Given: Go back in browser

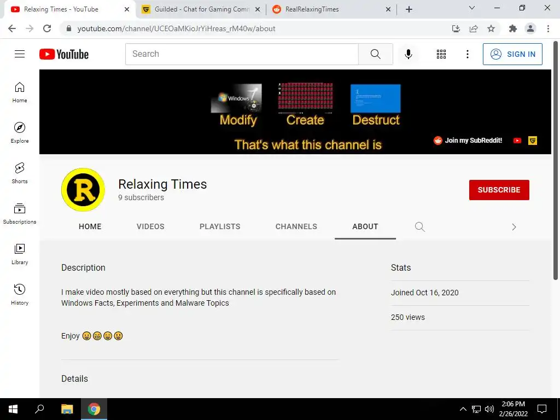Looking at the screenshot, I should (12, 28).
